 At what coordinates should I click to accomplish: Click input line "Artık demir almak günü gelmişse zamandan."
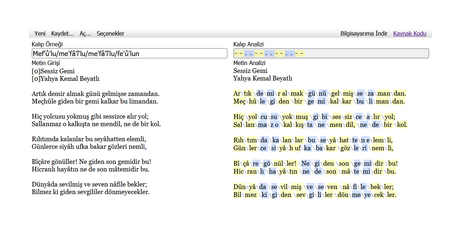95,94
